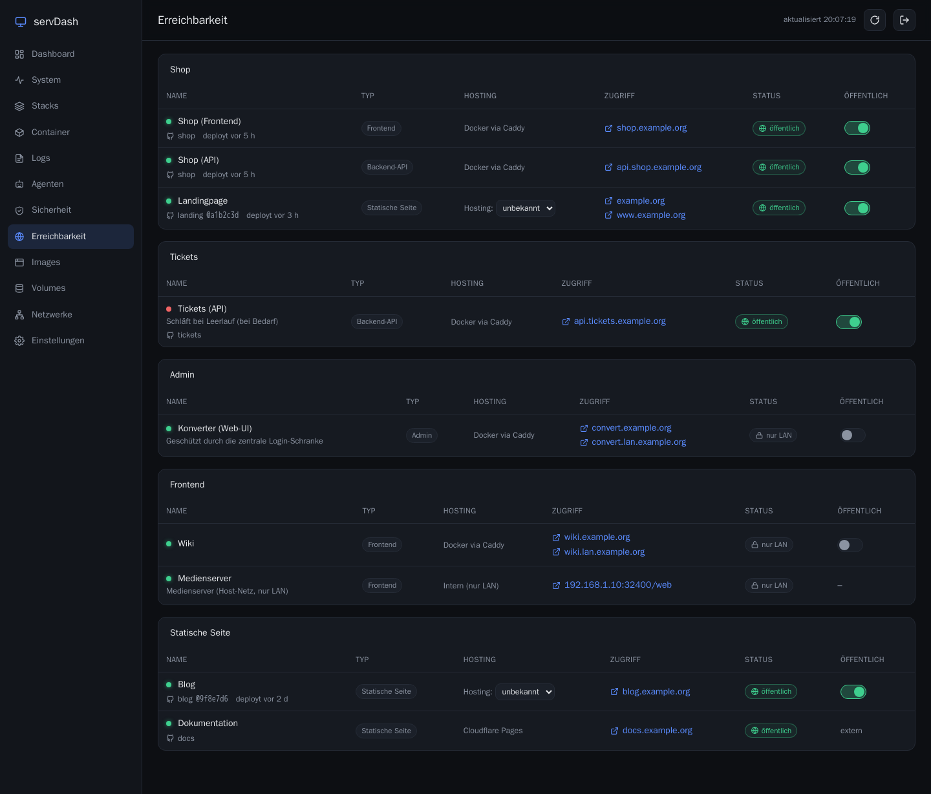
Task: Toggle the public switch for Blog
Action: [x=853, y=692]
